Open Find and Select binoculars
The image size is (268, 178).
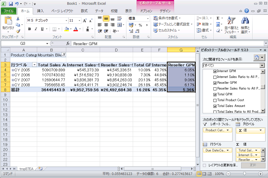tap(245, 25)
